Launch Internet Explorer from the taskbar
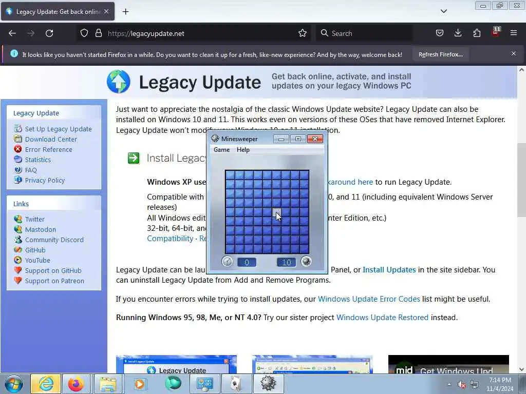Screen dimensions: 526x394 pos(46,384)
